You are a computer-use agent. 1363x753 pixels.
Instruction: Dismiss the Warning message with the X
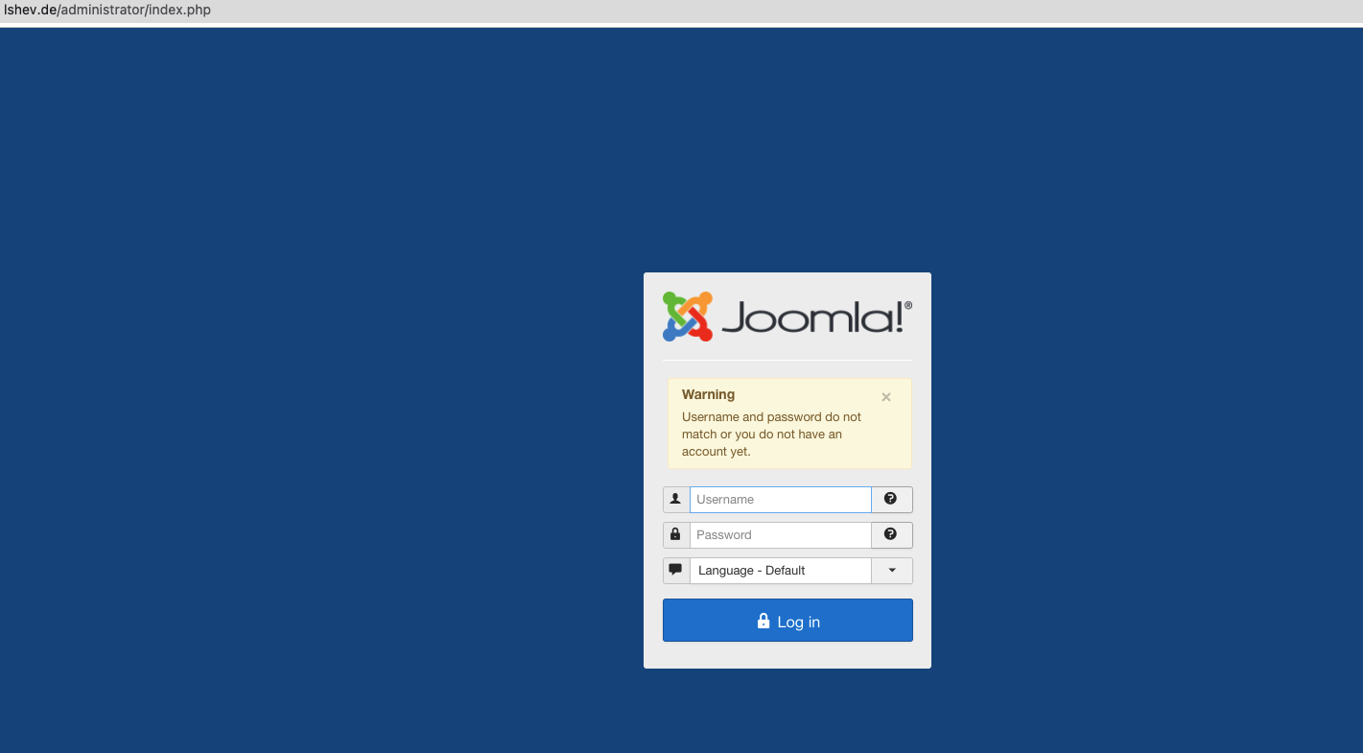point(885,396)
